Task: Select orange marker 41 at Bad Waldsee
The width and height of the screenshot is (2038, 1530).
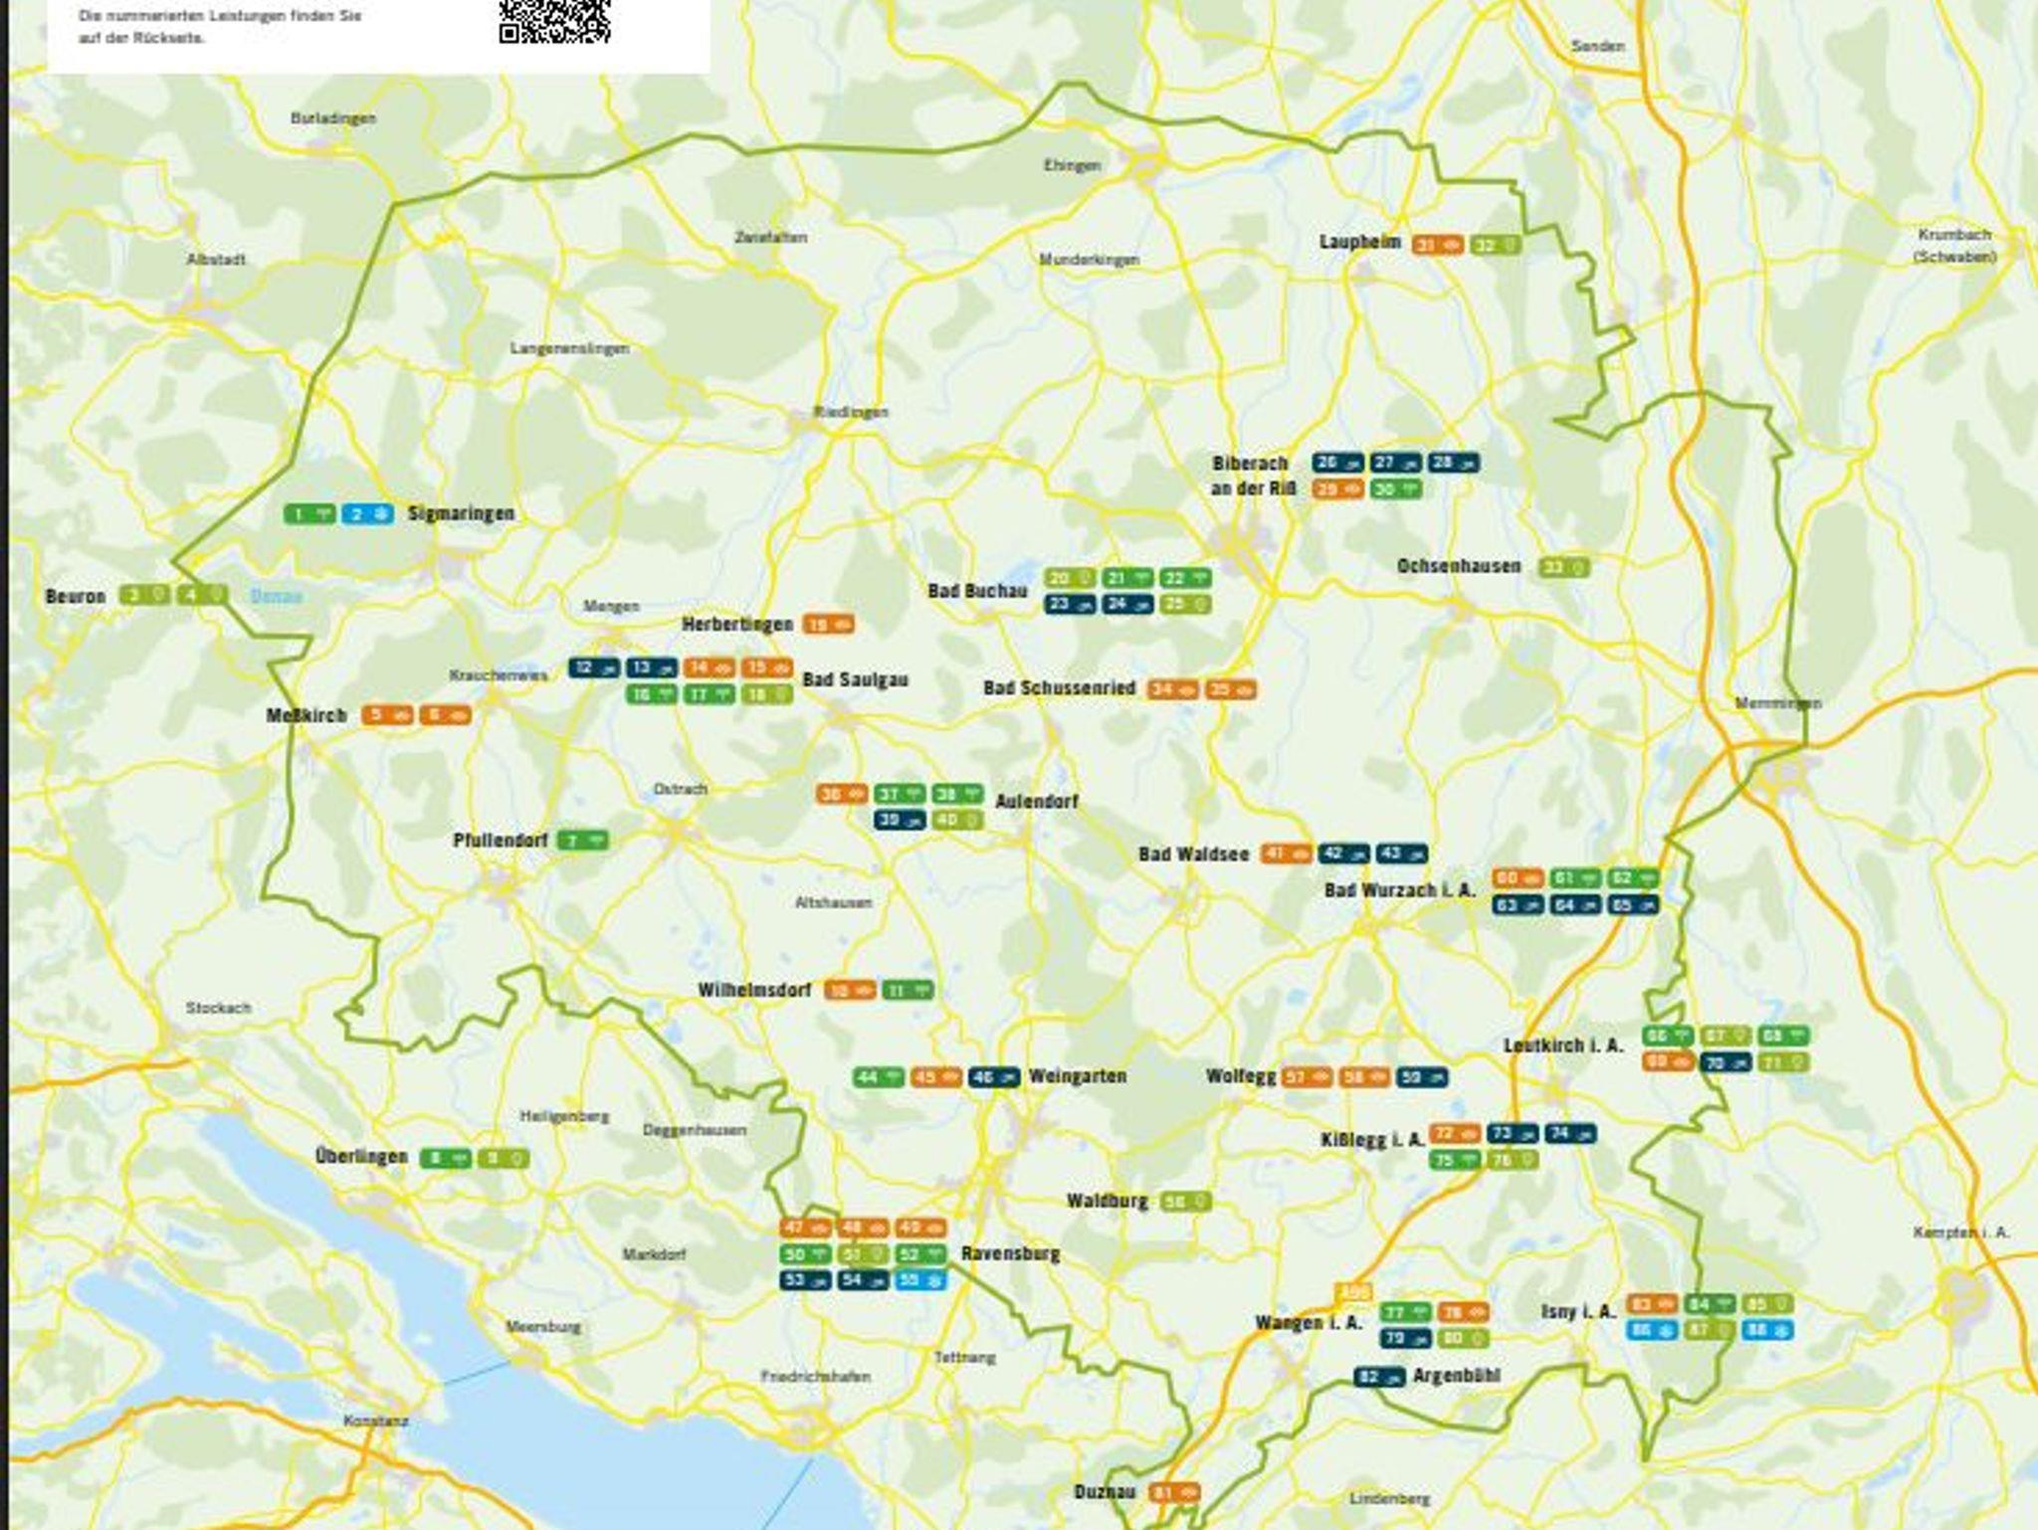Action: 1286,854
